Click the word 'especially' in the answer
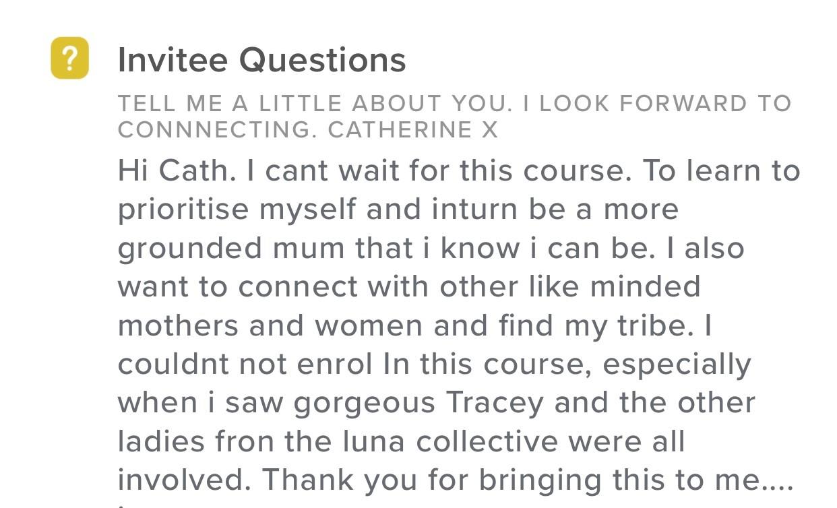837x508 pixels. coord(677,366)
